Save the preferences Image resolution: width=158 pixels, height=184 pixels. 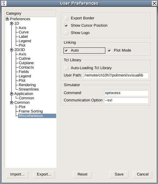(x=119, y=174)
